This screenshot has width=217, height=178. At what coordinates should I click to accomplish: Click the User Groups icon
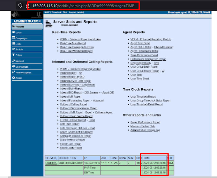[x=13, y=66]
